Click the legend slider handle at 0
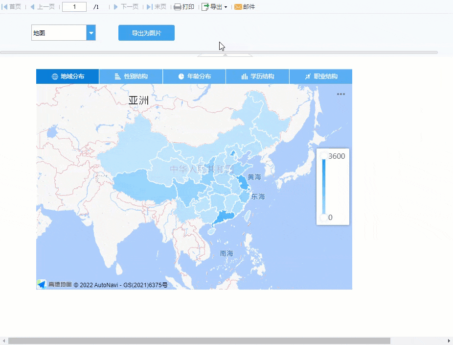Viewport: 453px width, 345px height. (323, 218)
